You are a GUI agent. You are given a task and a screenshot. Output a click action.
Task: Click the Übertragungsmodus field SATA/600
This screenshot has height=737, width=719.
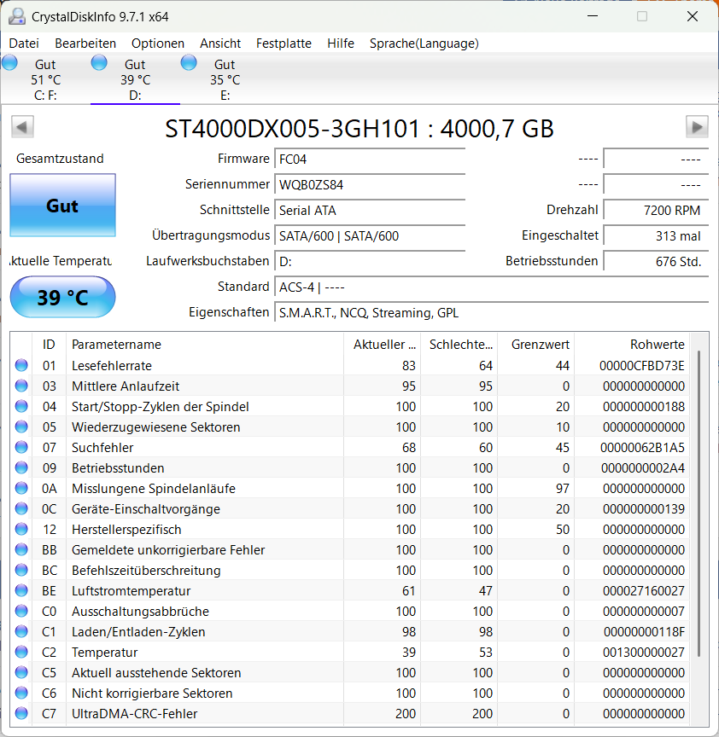coord(370,235)
